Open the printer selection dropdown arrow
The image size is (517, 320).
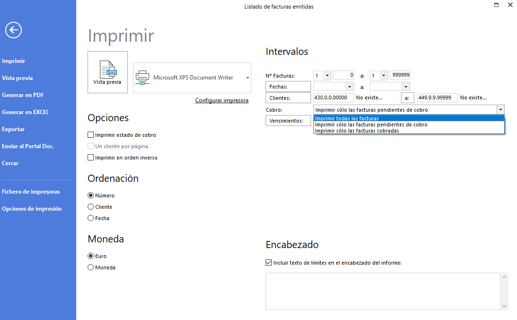tap(248, 78)
